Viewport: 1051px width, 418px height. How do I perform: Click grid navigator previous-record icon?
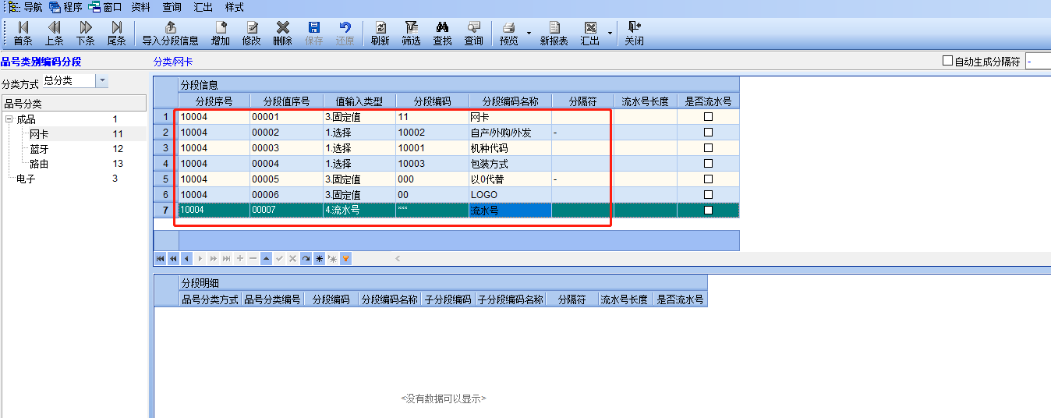point(187,258)
